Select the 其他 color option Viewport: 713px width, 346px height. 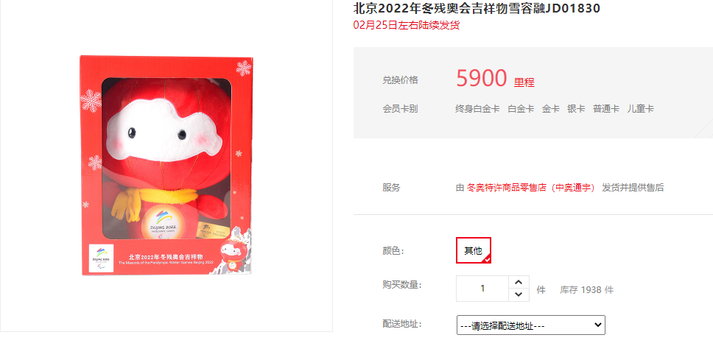[474, 250]
